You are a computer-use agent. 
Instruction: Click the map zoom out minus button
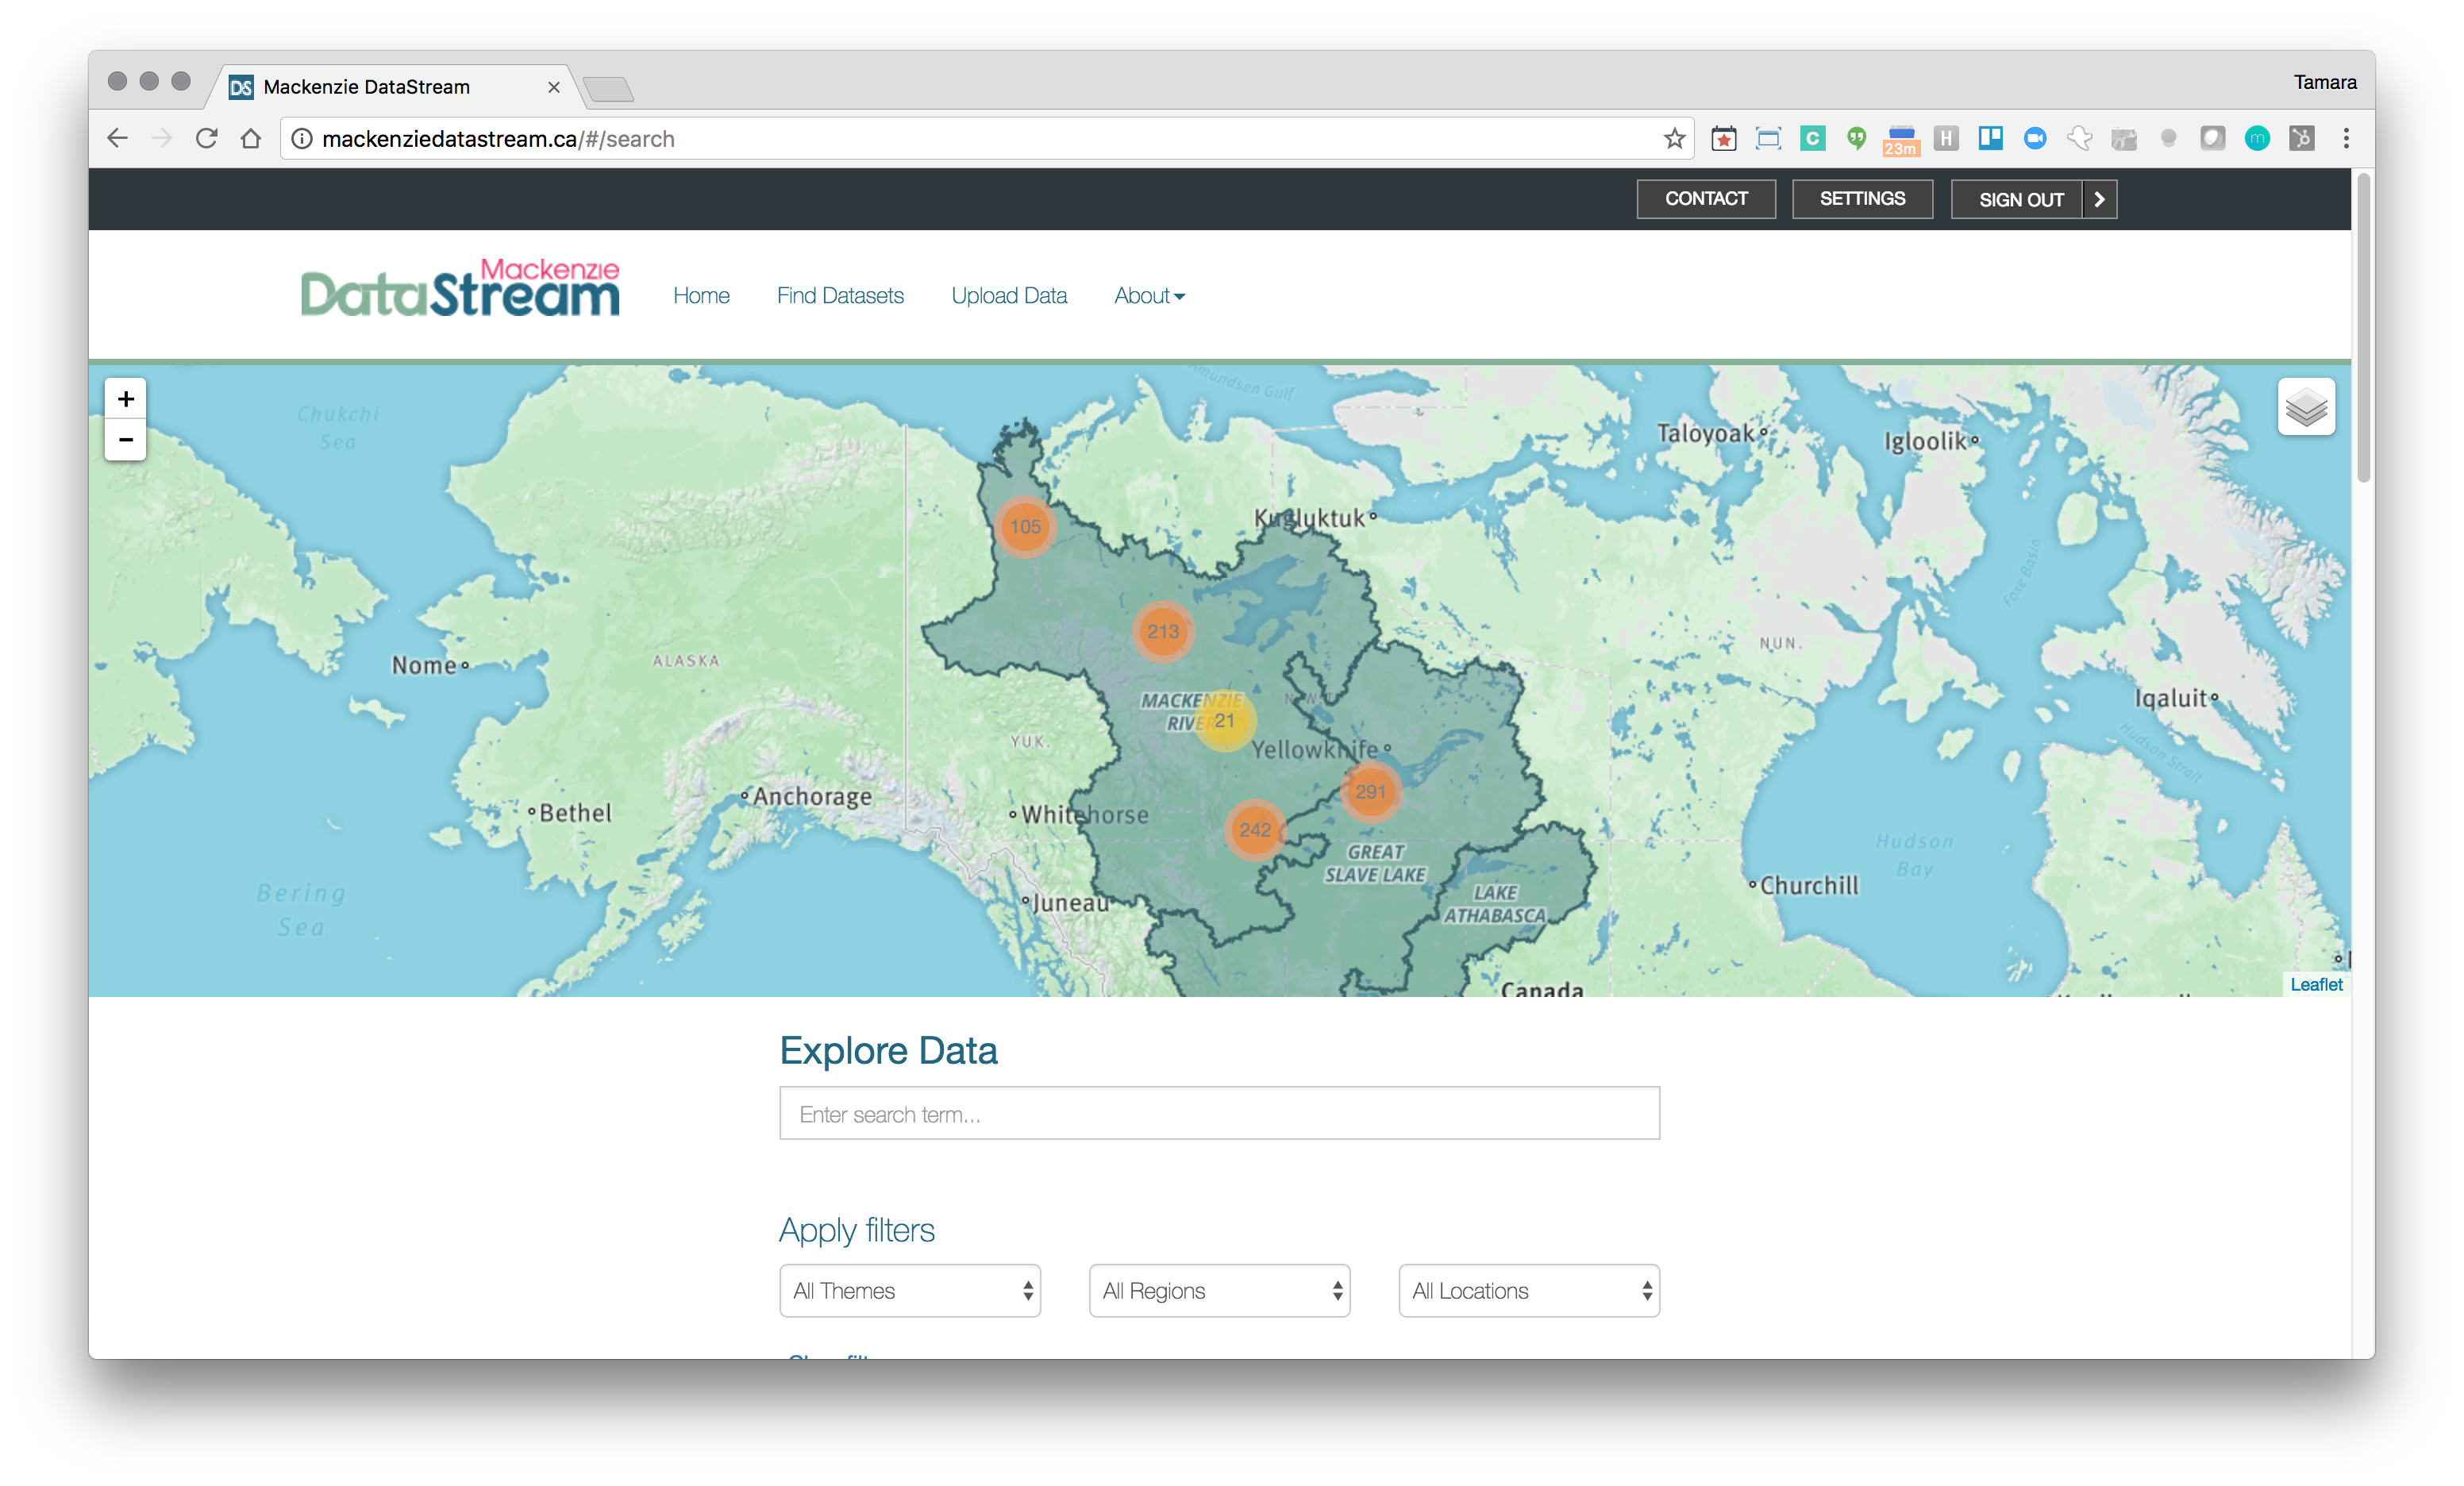pyautogui.click(x=125, y=440)
